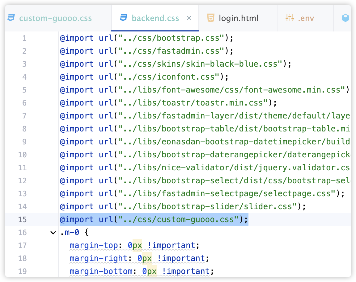Select the backend.css tab

click(155, 18)
